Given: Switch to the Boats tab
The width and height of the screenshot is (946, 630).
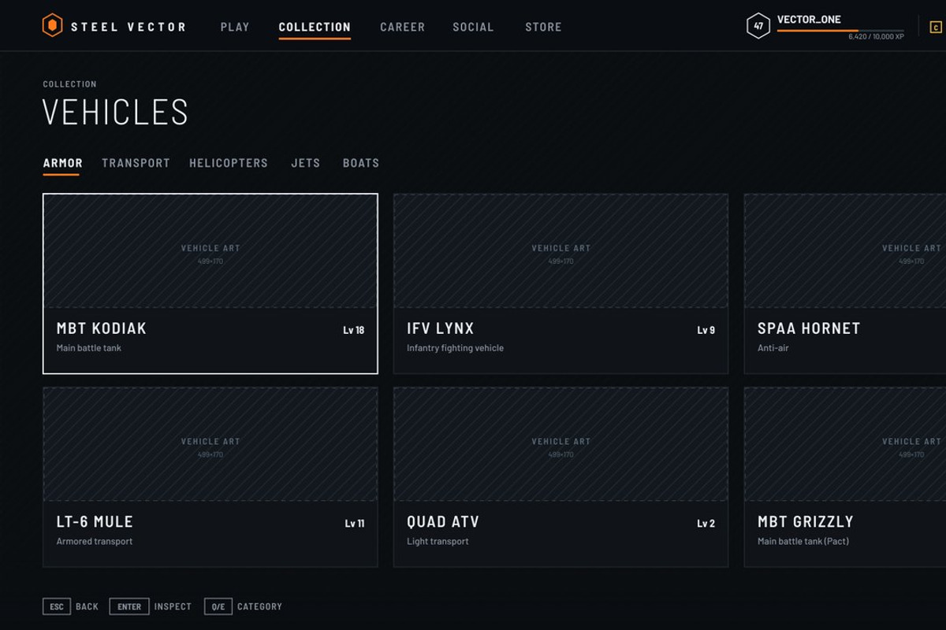Looking at the screenshot, I should (x=361, y=163).
